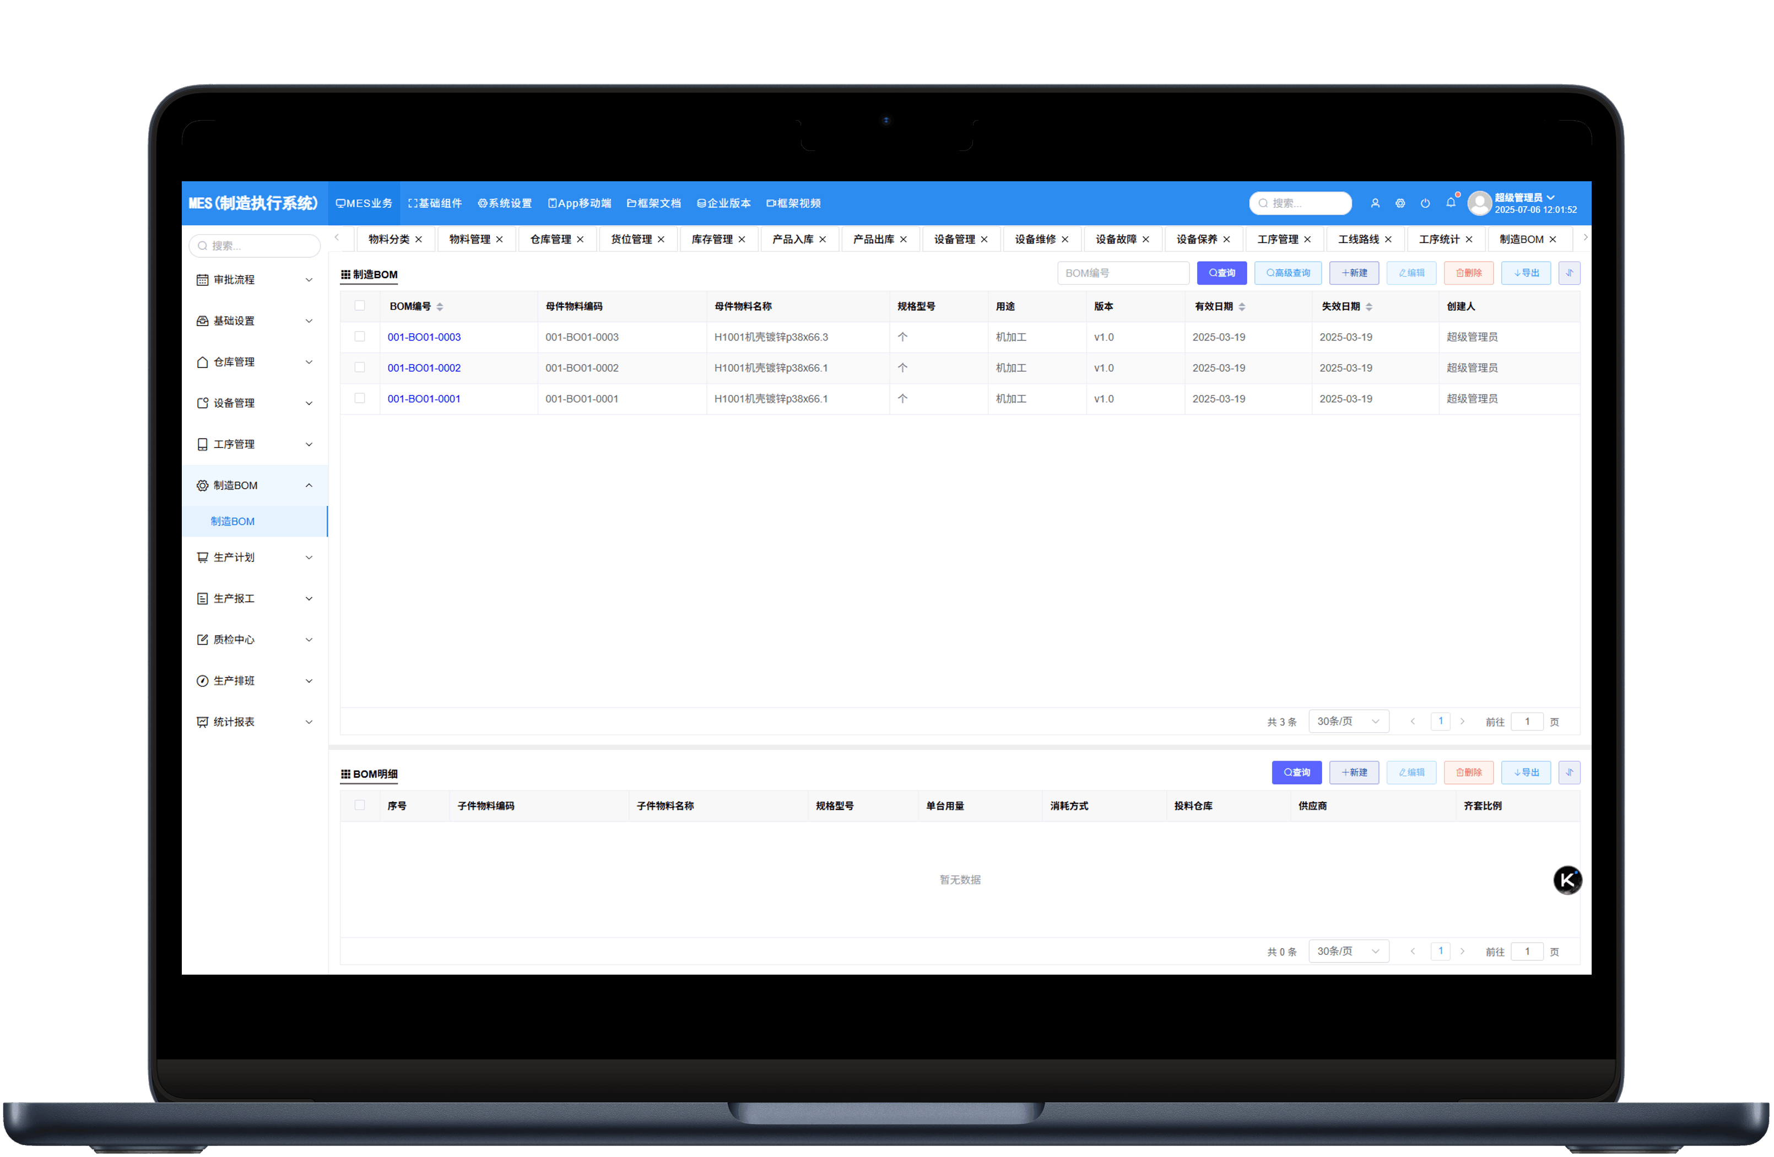Click the user profile icon in header
The height and width of the screenshot is (1157, 1774).
pos(1375,203)
